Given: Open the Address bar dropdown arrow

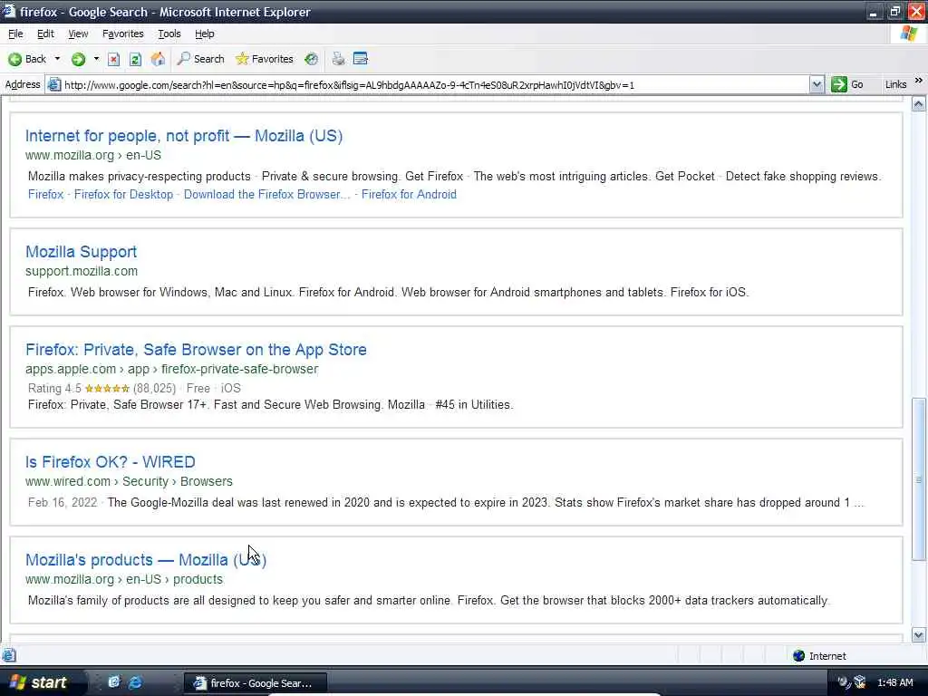Looking at the screenshot, I should 817,84.
